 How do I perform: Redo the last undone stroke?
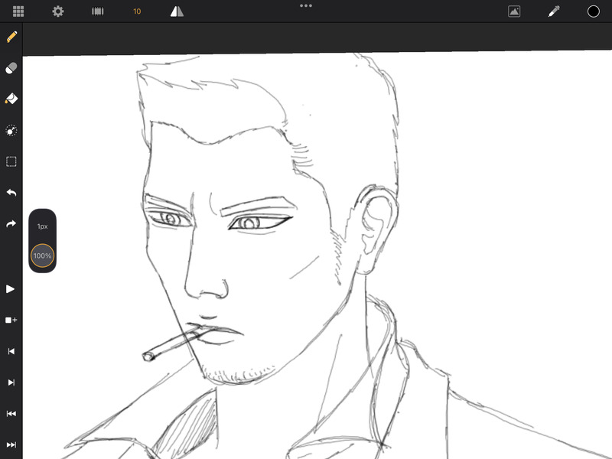(11, 223)
